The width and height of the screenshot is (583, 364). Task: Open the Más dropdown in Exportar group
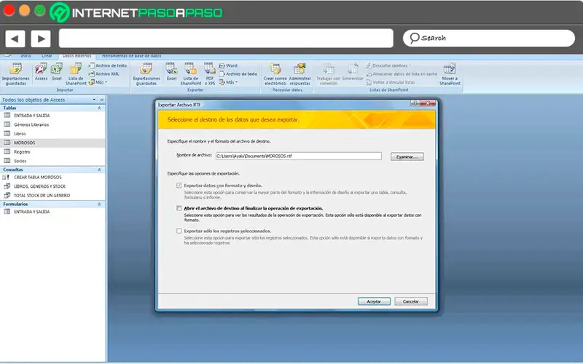(x=228, y=82)
